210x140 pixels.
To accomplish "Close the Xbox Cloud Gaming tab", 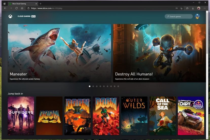I will (36, 4).
